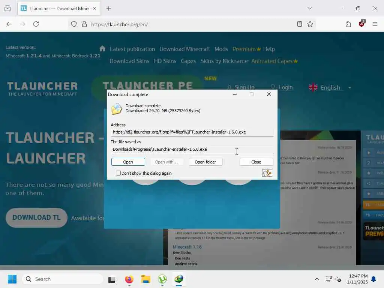Click the home icon on TLauncher site
This screenshot has width=384, height=288.
[102, 48]
